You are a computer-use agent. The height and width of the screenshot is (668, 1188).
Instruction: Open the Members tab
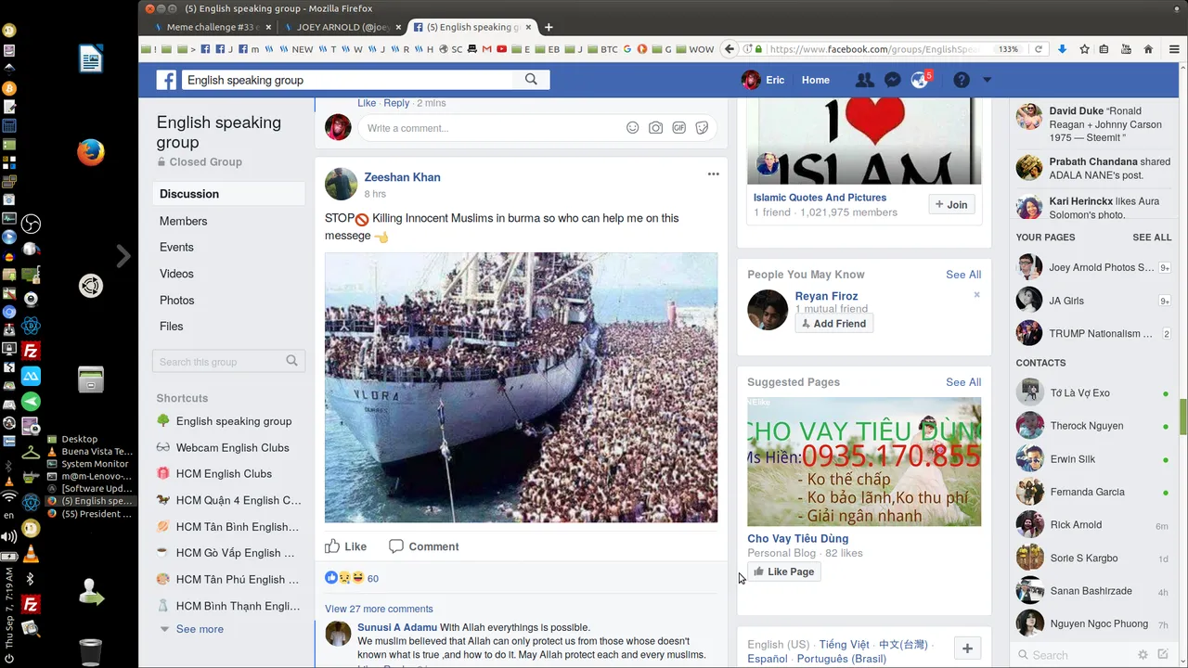coord(183,221)
